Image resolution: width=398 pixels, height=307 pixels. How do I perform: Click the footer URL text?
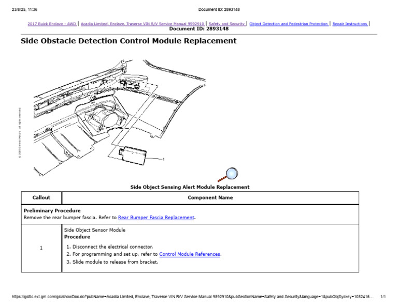(x=193, y=297)
